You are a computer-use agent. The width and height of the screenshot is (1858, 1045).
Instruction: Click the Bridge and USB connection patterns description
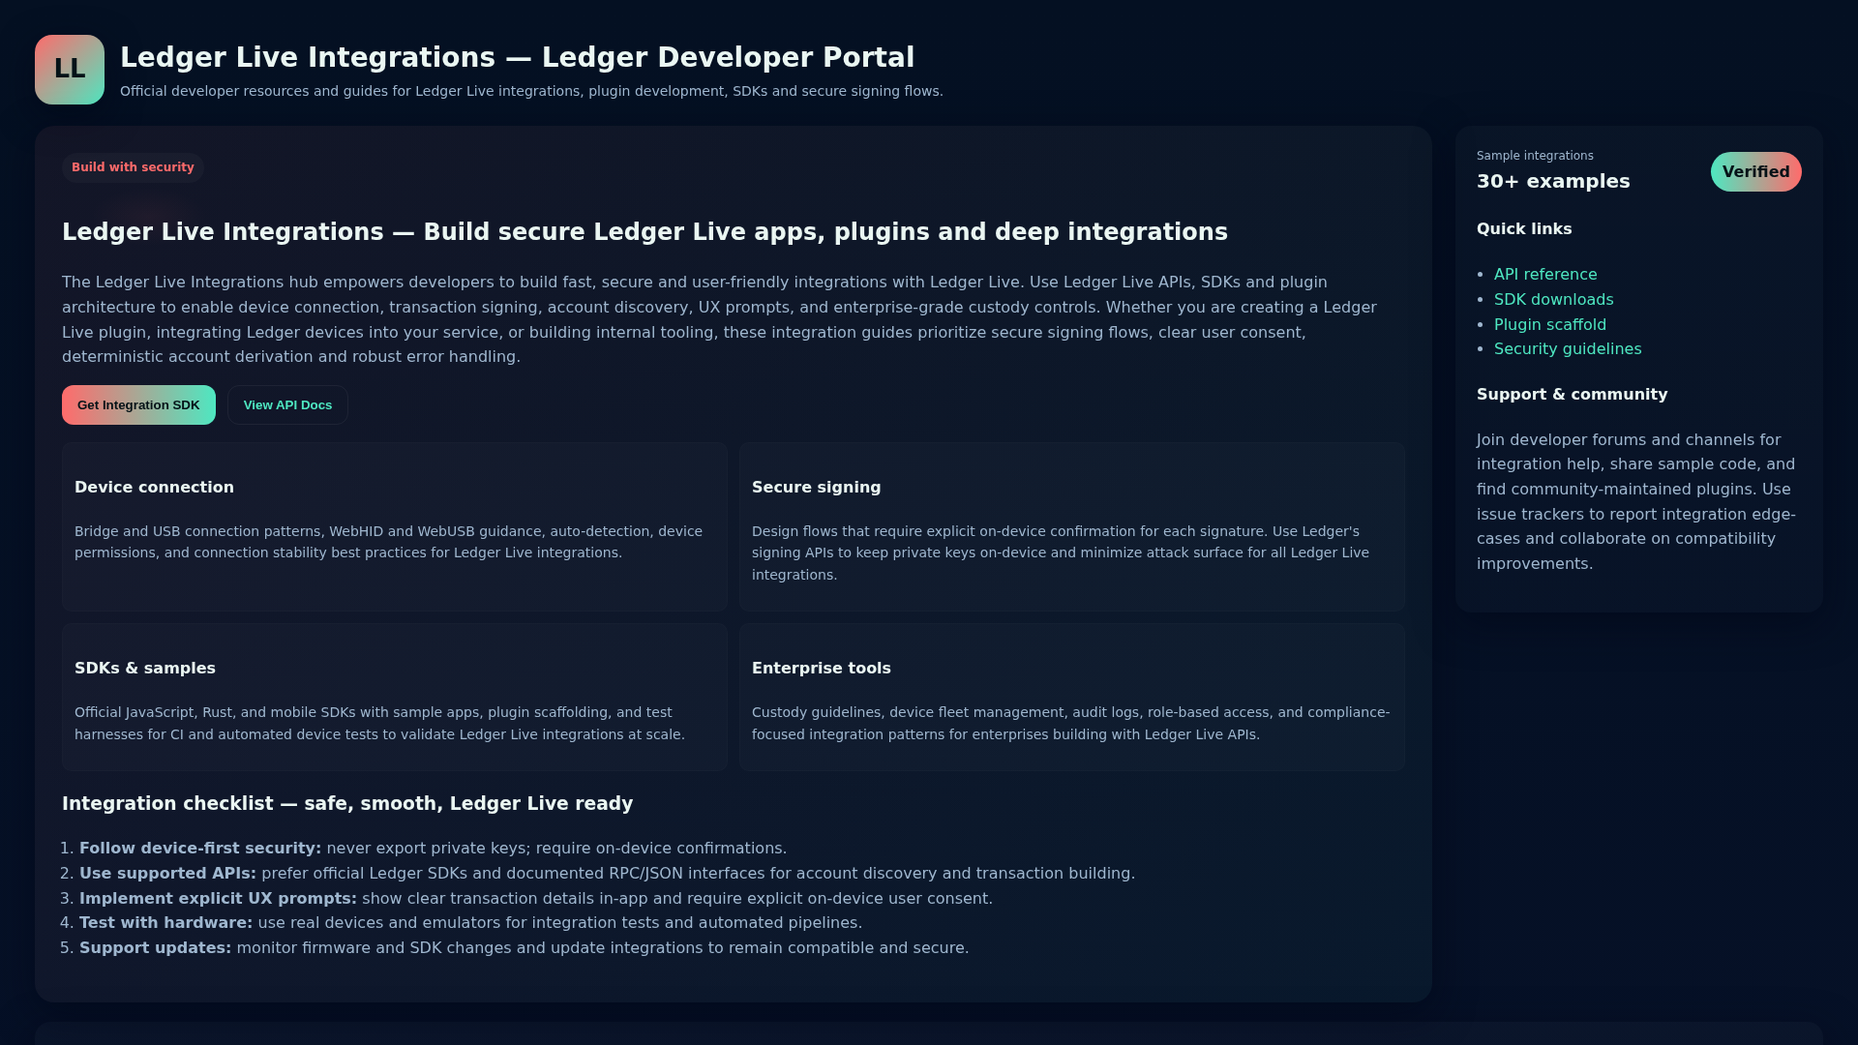(x=388, y=542)
